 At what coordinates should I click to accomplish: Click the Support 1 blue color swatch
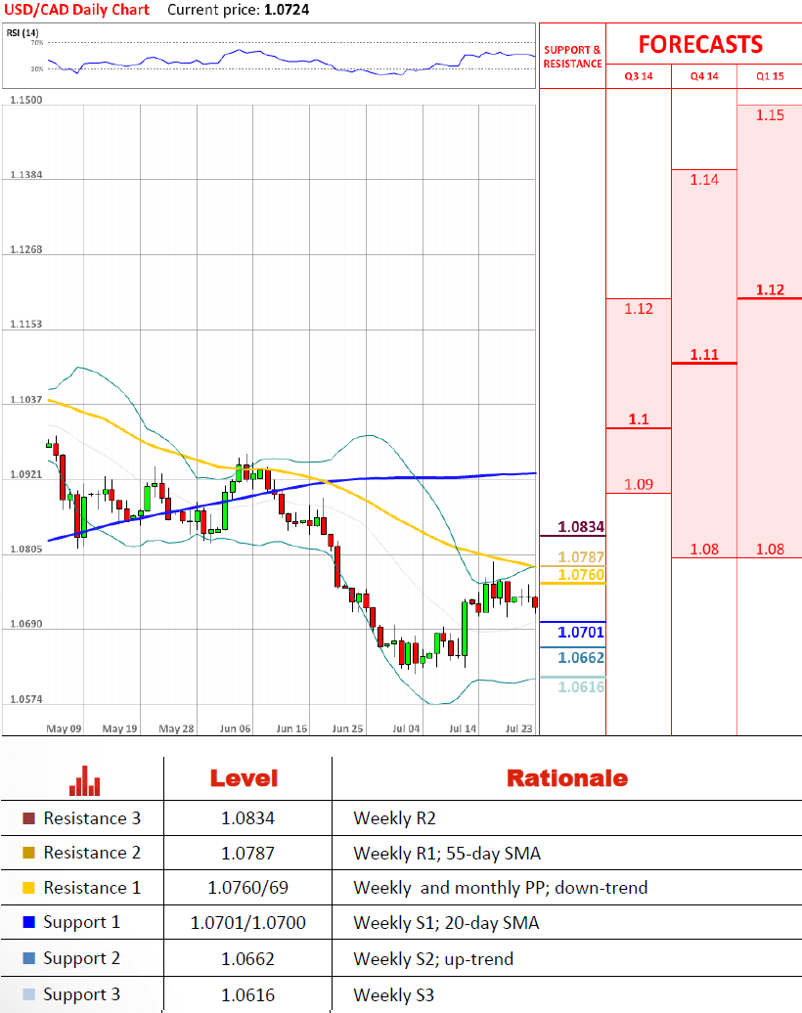28,922
